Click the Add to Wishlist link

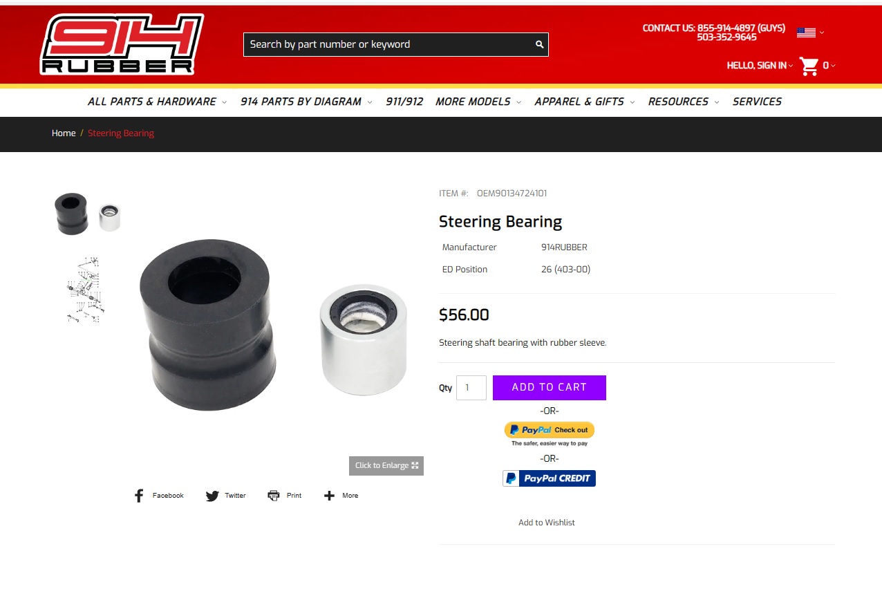547,523
